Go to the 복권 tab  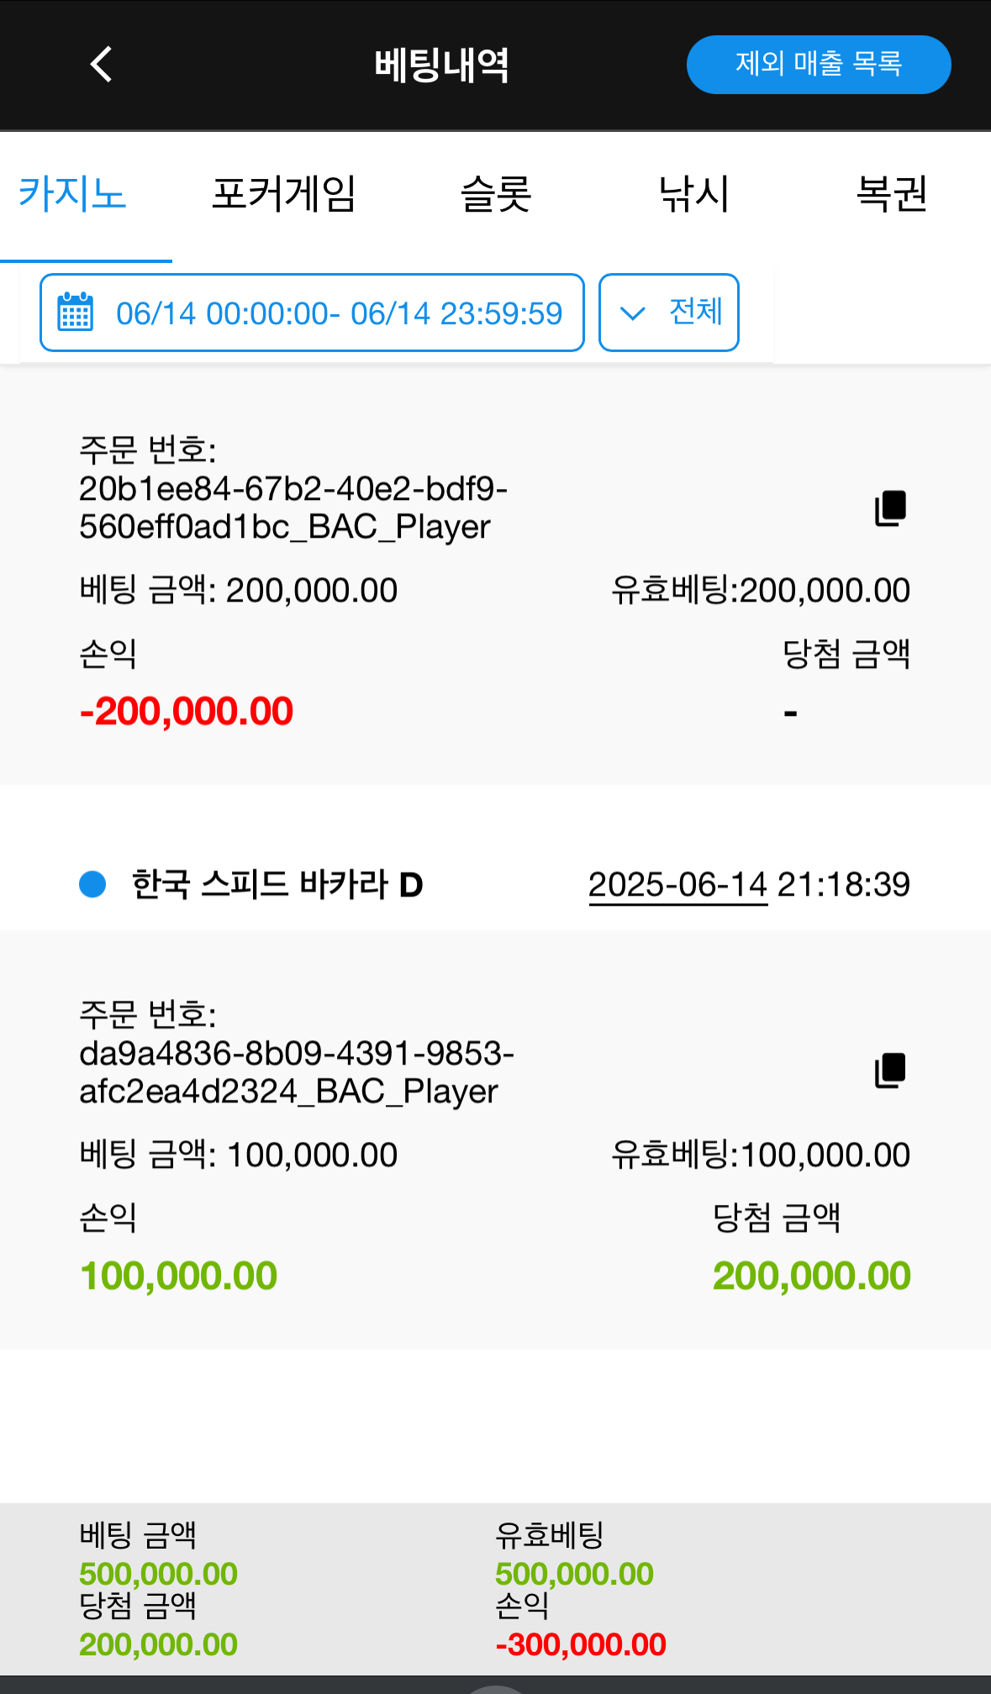(x=891, y=194)
